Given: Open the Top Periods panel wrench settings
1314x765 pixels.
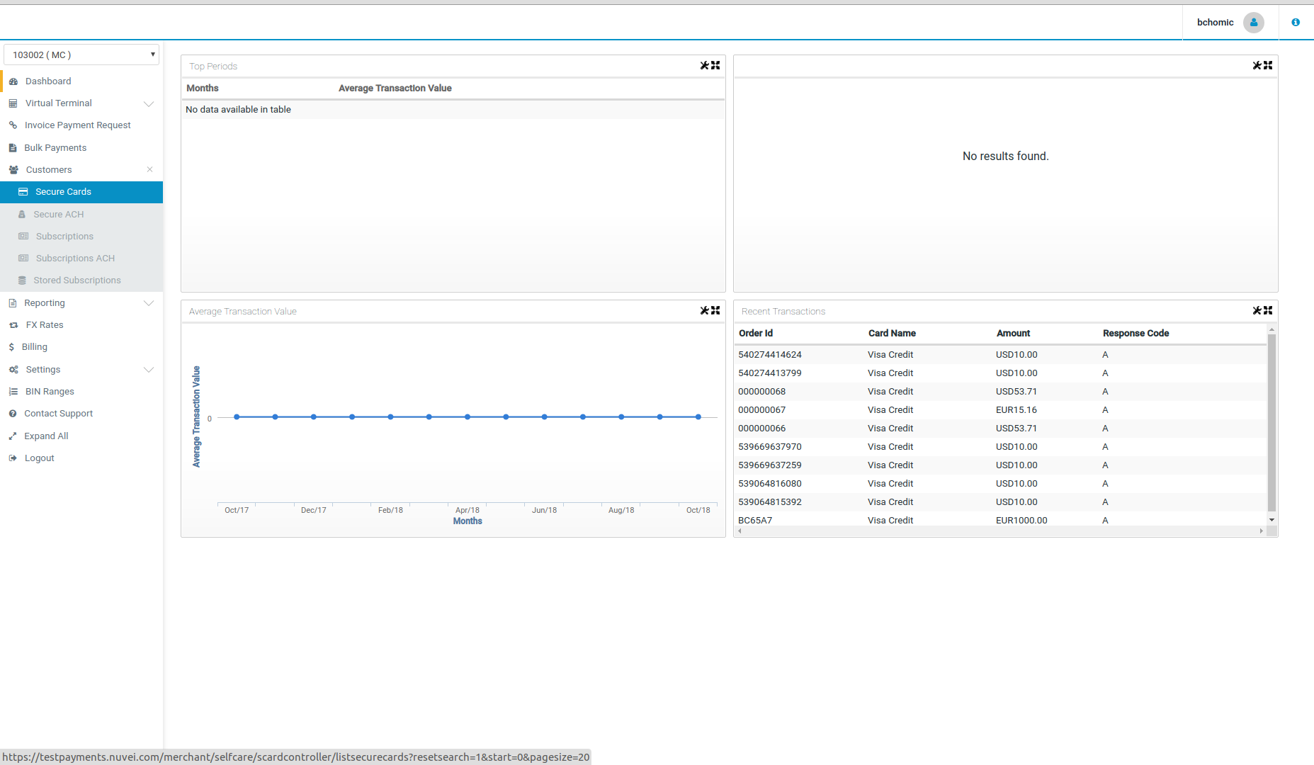Looking at the screenshot, I should click(704, 65).
